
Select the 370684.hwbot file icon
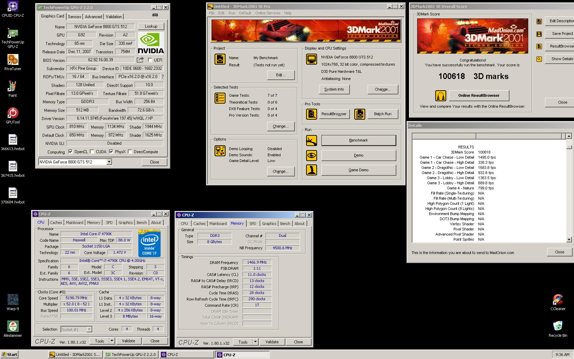tap(13, 193)
